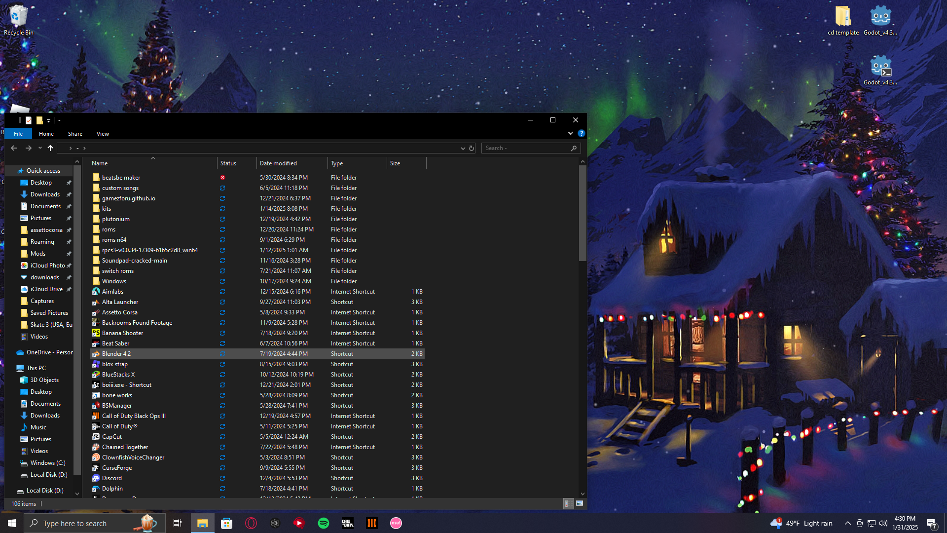Expand the ribbon chevron

coord(571,133)
